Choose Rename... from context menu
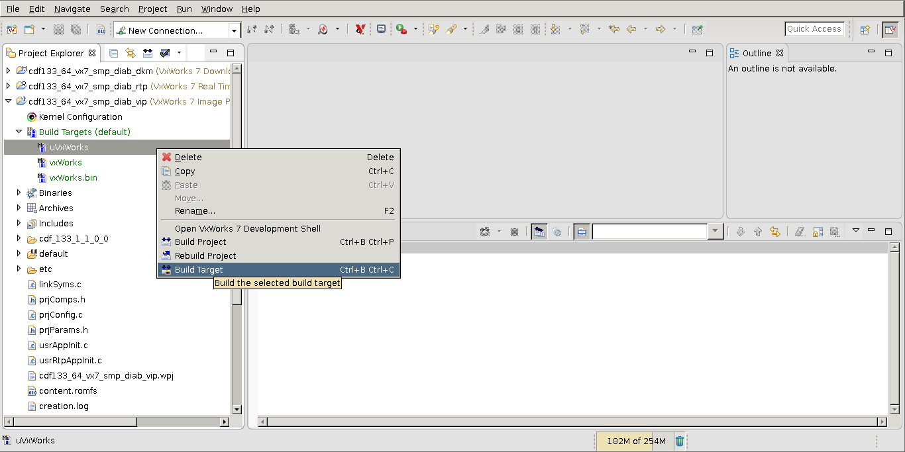The width and height of the screenshot is (905, 452). [278, 210]
